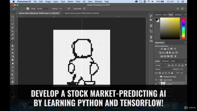Toggle lock position
The height and width of the screenshot is (111, 197).
point(166,73)
